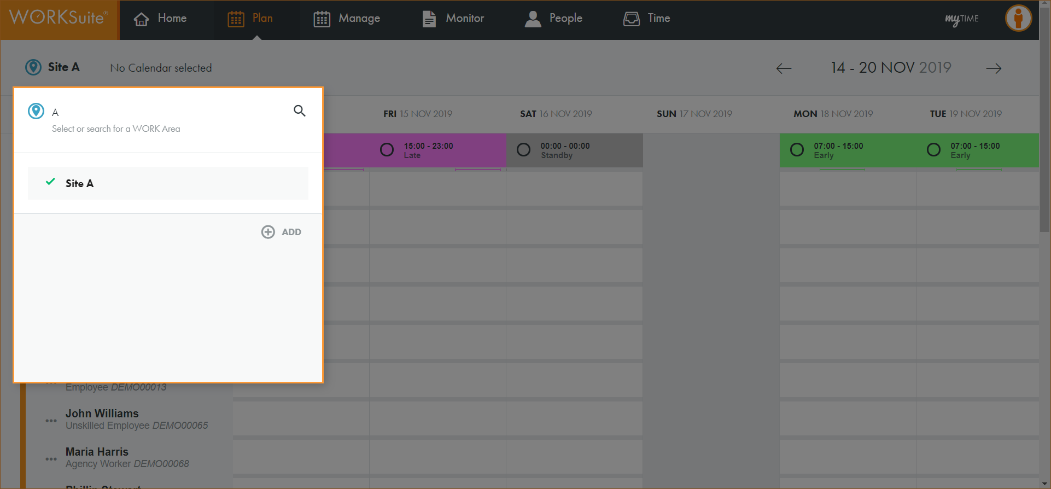The height and width of the screenshot is (489, 1051).
Task: Advance to next week with right arrow
Action: click(994, 68)
